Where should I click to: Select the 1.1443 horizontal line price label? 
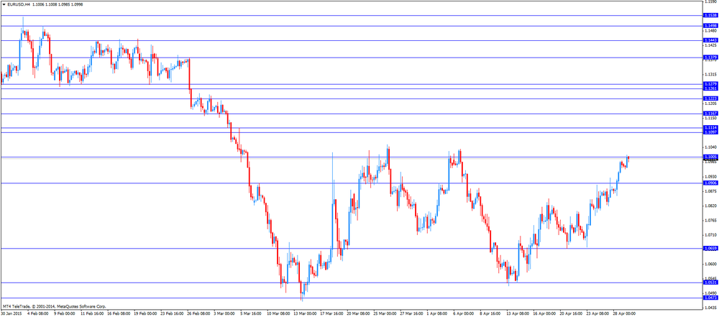click(x=710, y=40)
